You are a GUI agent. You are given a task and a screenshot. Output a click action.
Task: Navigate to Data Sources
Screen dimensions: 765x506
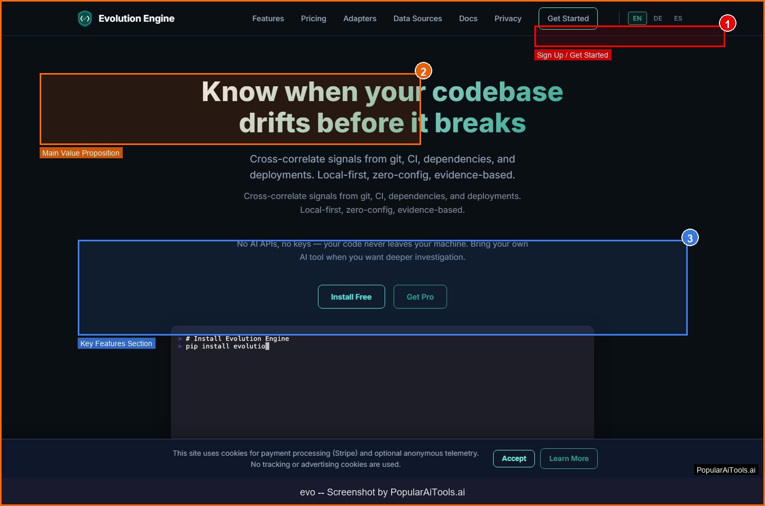[x=417, y=19]
